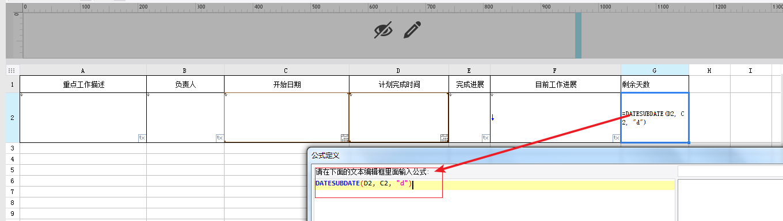Select row header 8
The image size is (783, 221).
click(x=13, y=203)
